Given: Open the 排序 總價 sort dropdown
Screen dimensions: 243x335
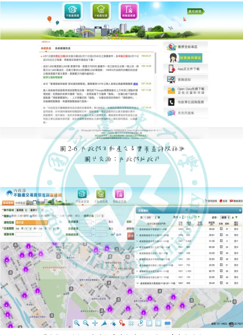Looking at the screenshot, I should pyautogui.click(x=225, y=217).
